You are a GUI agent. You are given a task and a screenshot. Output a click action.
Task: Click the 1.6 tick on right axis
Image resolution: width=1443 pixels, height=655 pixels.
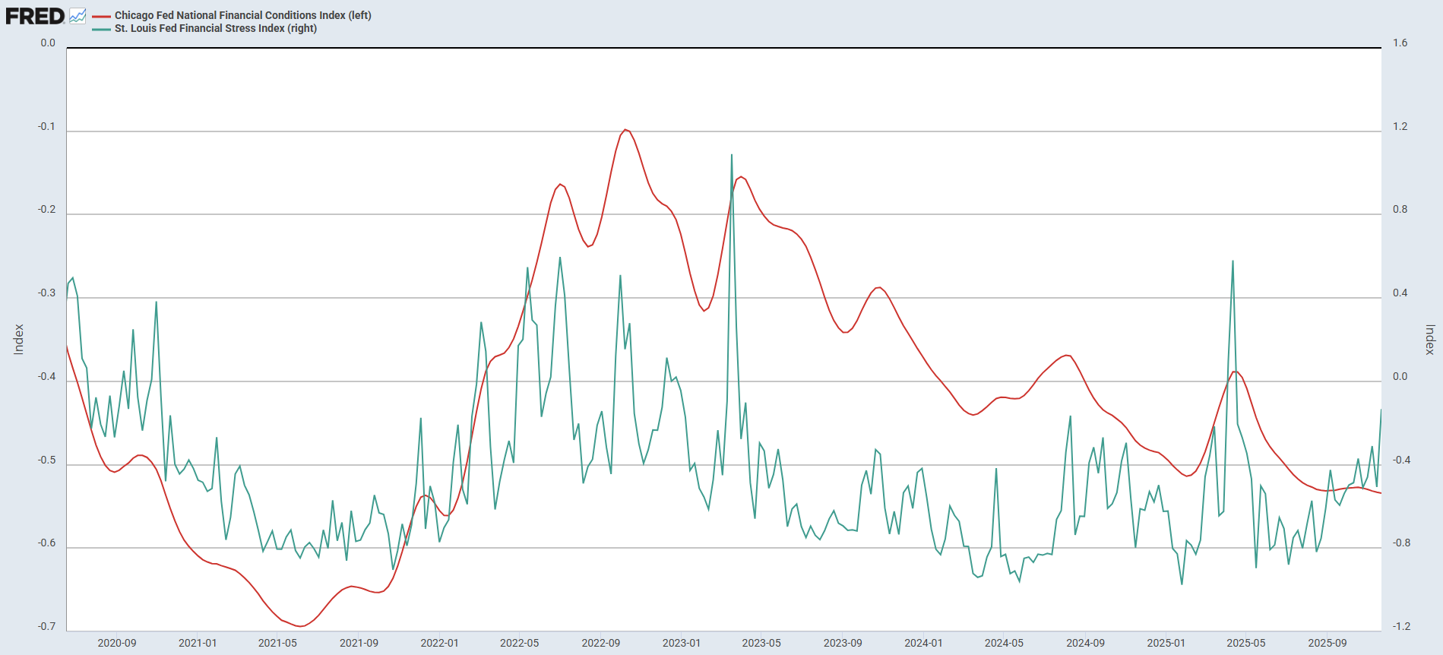[1400, 43]
